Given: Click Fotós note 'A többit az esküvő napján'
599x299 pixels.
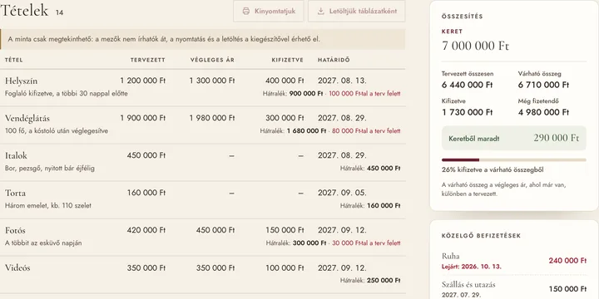Looking at the screenshot, I should pyautogui.click(x=43, y=243).
